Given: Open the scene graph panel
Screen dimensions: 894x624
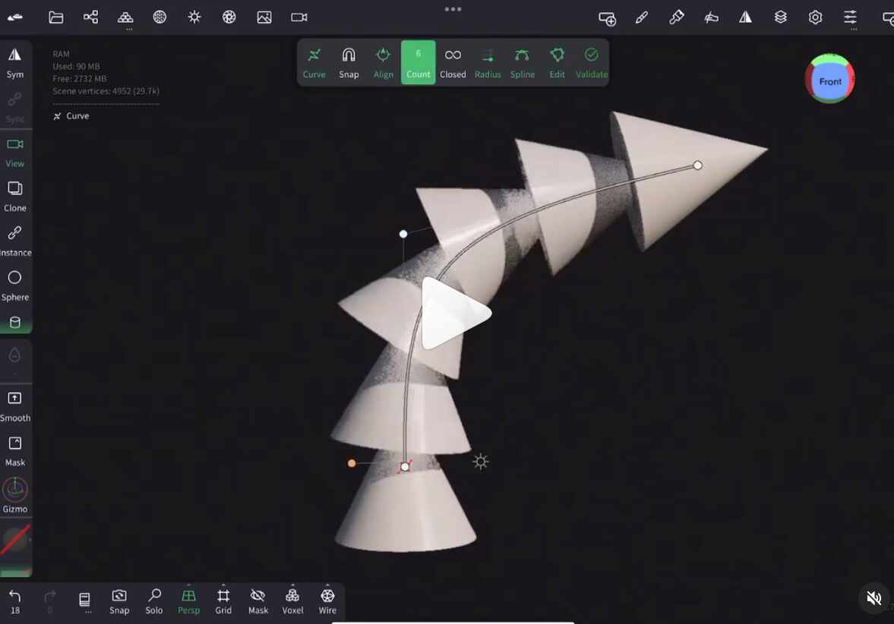Looking at the screenshot, I should (90, 16).
